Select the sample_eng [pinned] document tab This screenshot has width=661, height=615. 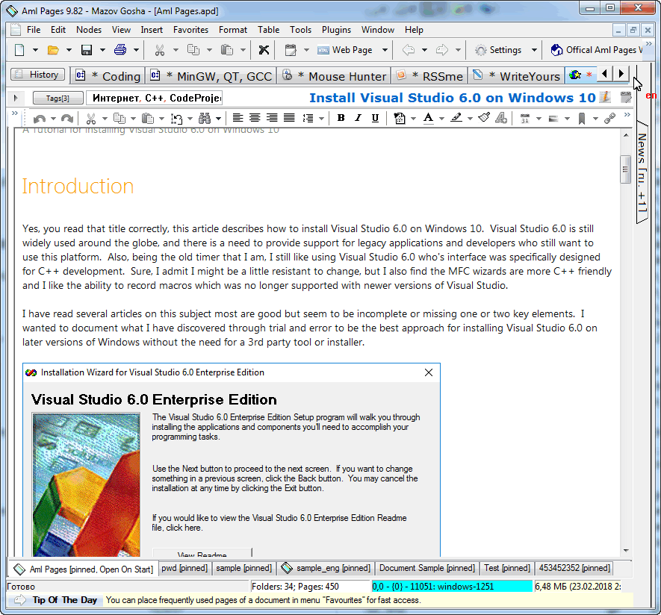click(325, 568)
